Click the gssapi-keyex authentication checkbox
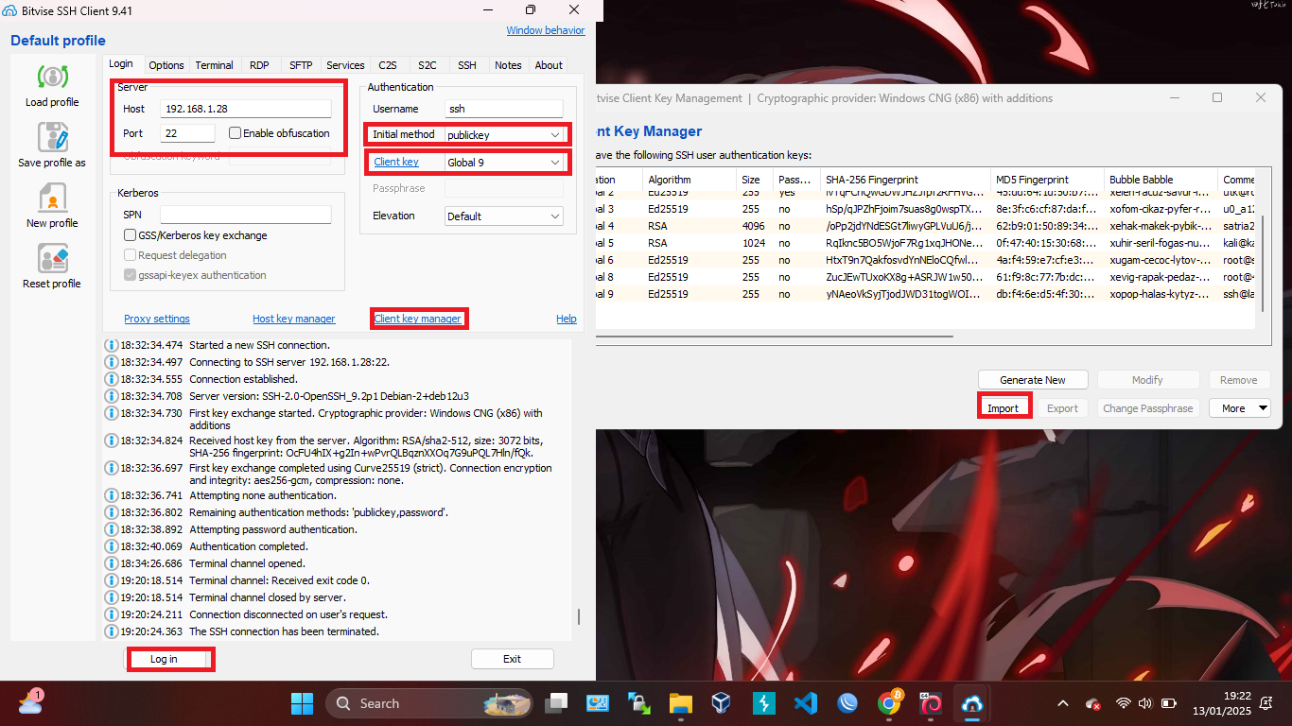This screenshot has width=1292, height=726. [131, 275]
